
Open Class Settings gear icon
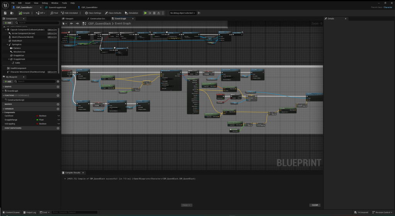(86, 13)
